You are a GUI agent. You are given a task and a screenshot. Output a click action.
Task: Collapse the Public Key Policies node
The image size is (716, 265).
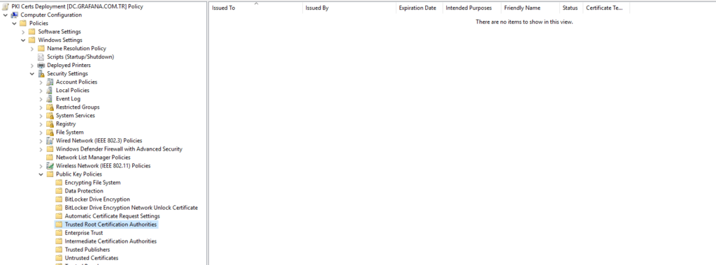click(41, 174)
